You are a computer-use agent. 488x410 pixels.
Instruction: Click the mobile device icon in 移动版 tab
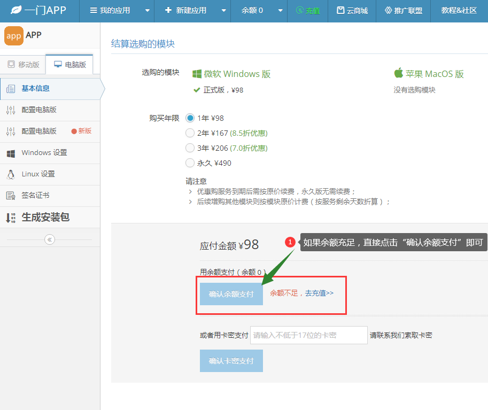tap(11, 65)
